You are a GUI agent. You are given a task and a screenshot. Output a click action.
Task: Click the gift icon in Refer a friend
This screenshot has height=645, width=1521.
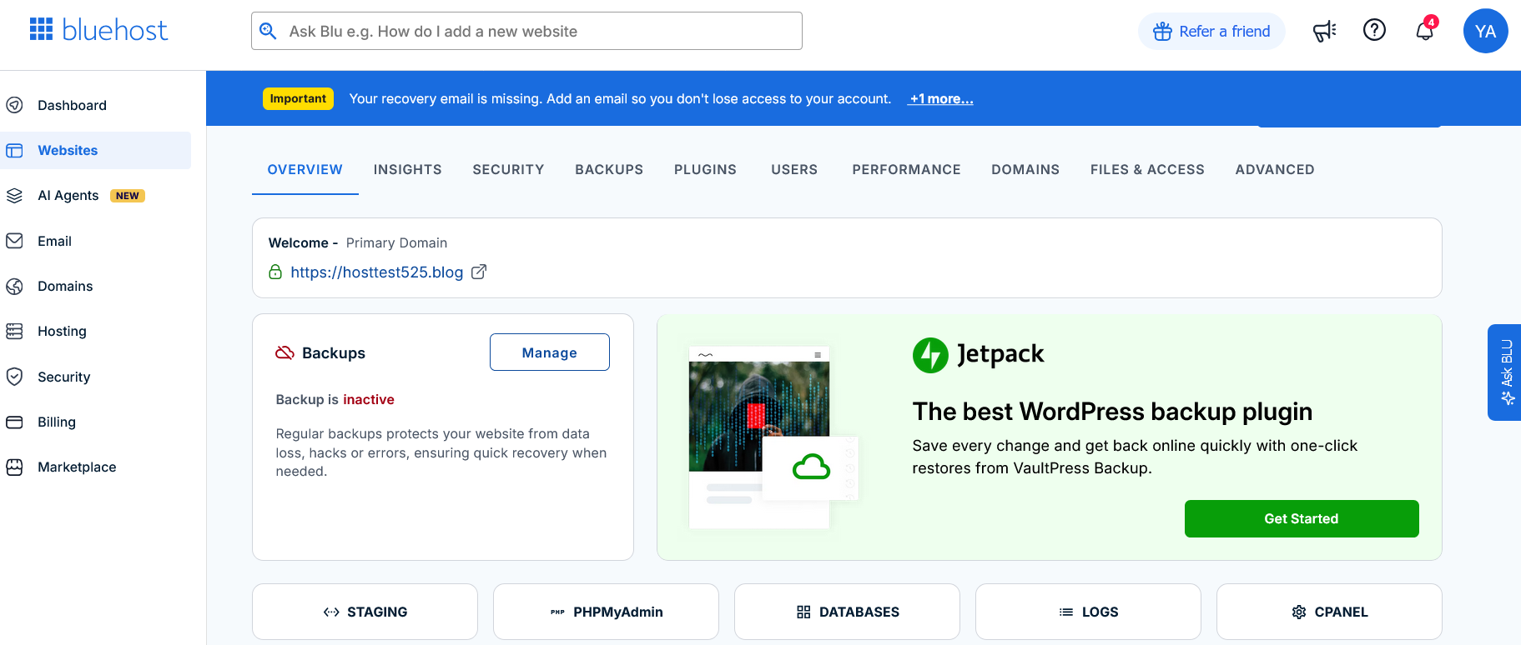[x=1162, y=32]
